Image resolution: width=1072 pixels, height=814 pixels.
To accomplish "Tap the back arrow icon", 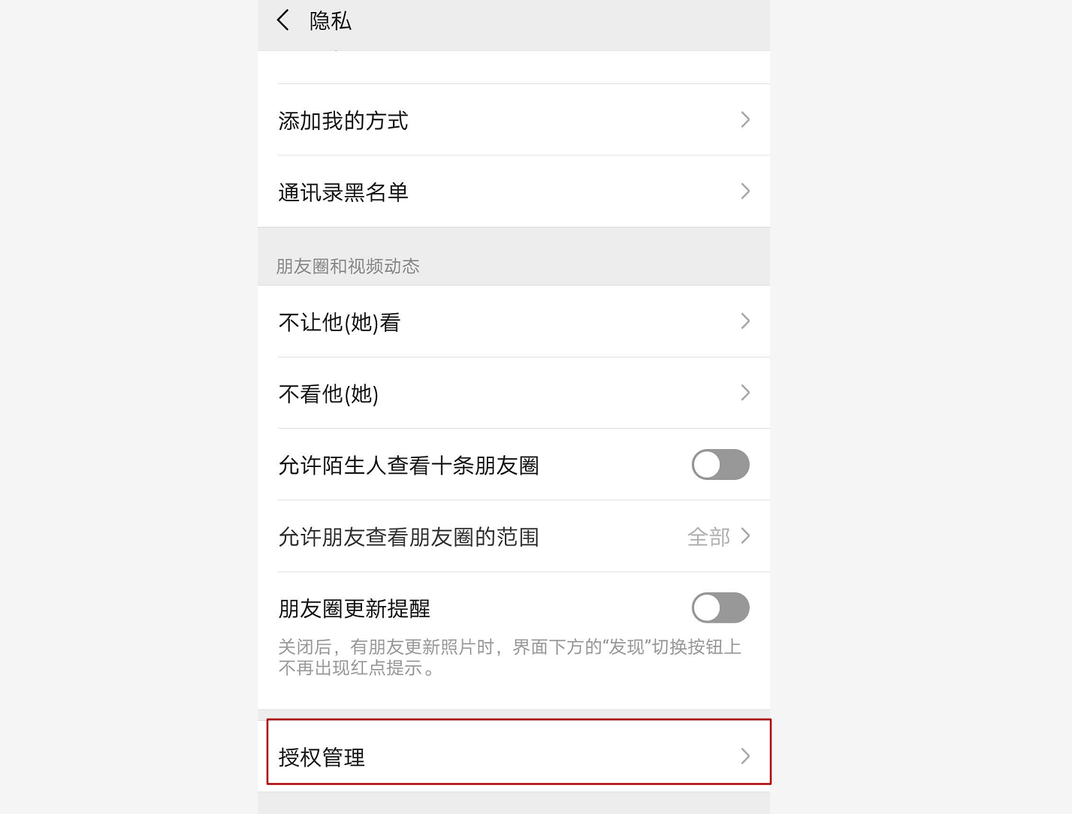I will pyautogui.click(x=283, y=20).
